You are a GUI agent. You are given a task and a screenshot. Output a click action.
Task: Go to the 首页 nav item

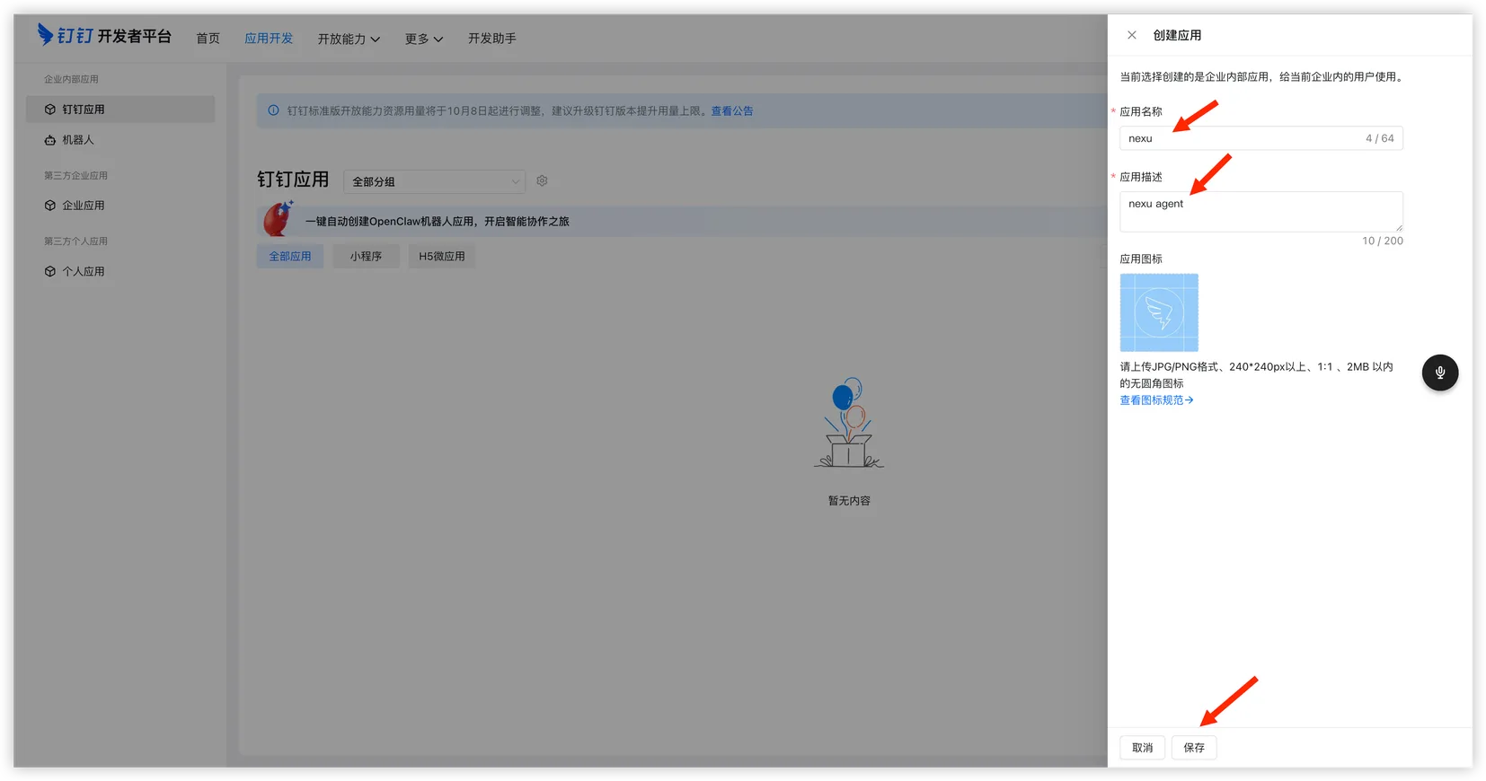[208, 39]
